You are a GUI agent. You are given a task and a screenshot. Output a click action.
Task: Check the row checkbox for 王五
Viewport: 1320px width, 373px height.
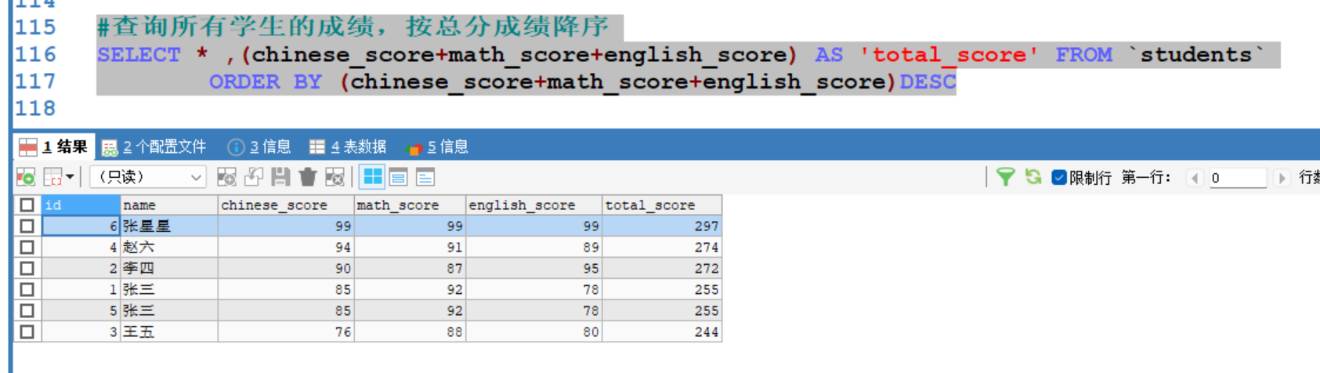tap(27, 331)
